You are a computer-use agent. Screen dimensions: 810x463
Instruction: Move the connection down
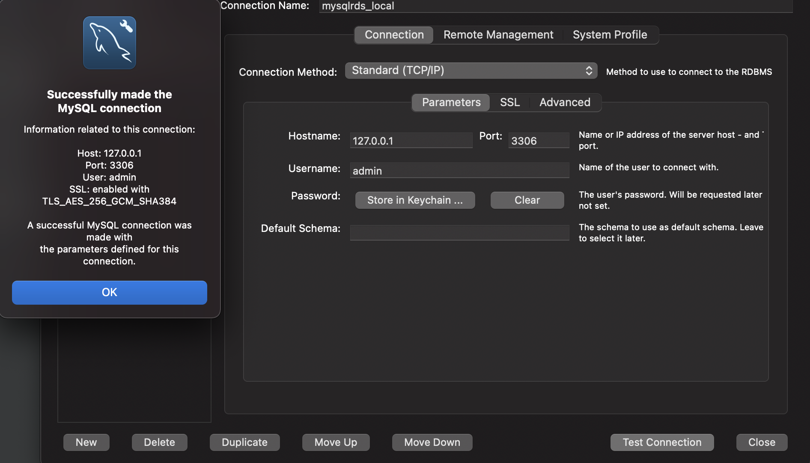click(x=432, y=442)
